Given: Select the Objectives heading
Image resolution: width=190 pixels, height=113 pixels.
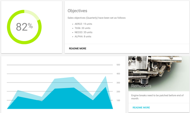Looking at the screenshot, I should (x=77, y=11).
